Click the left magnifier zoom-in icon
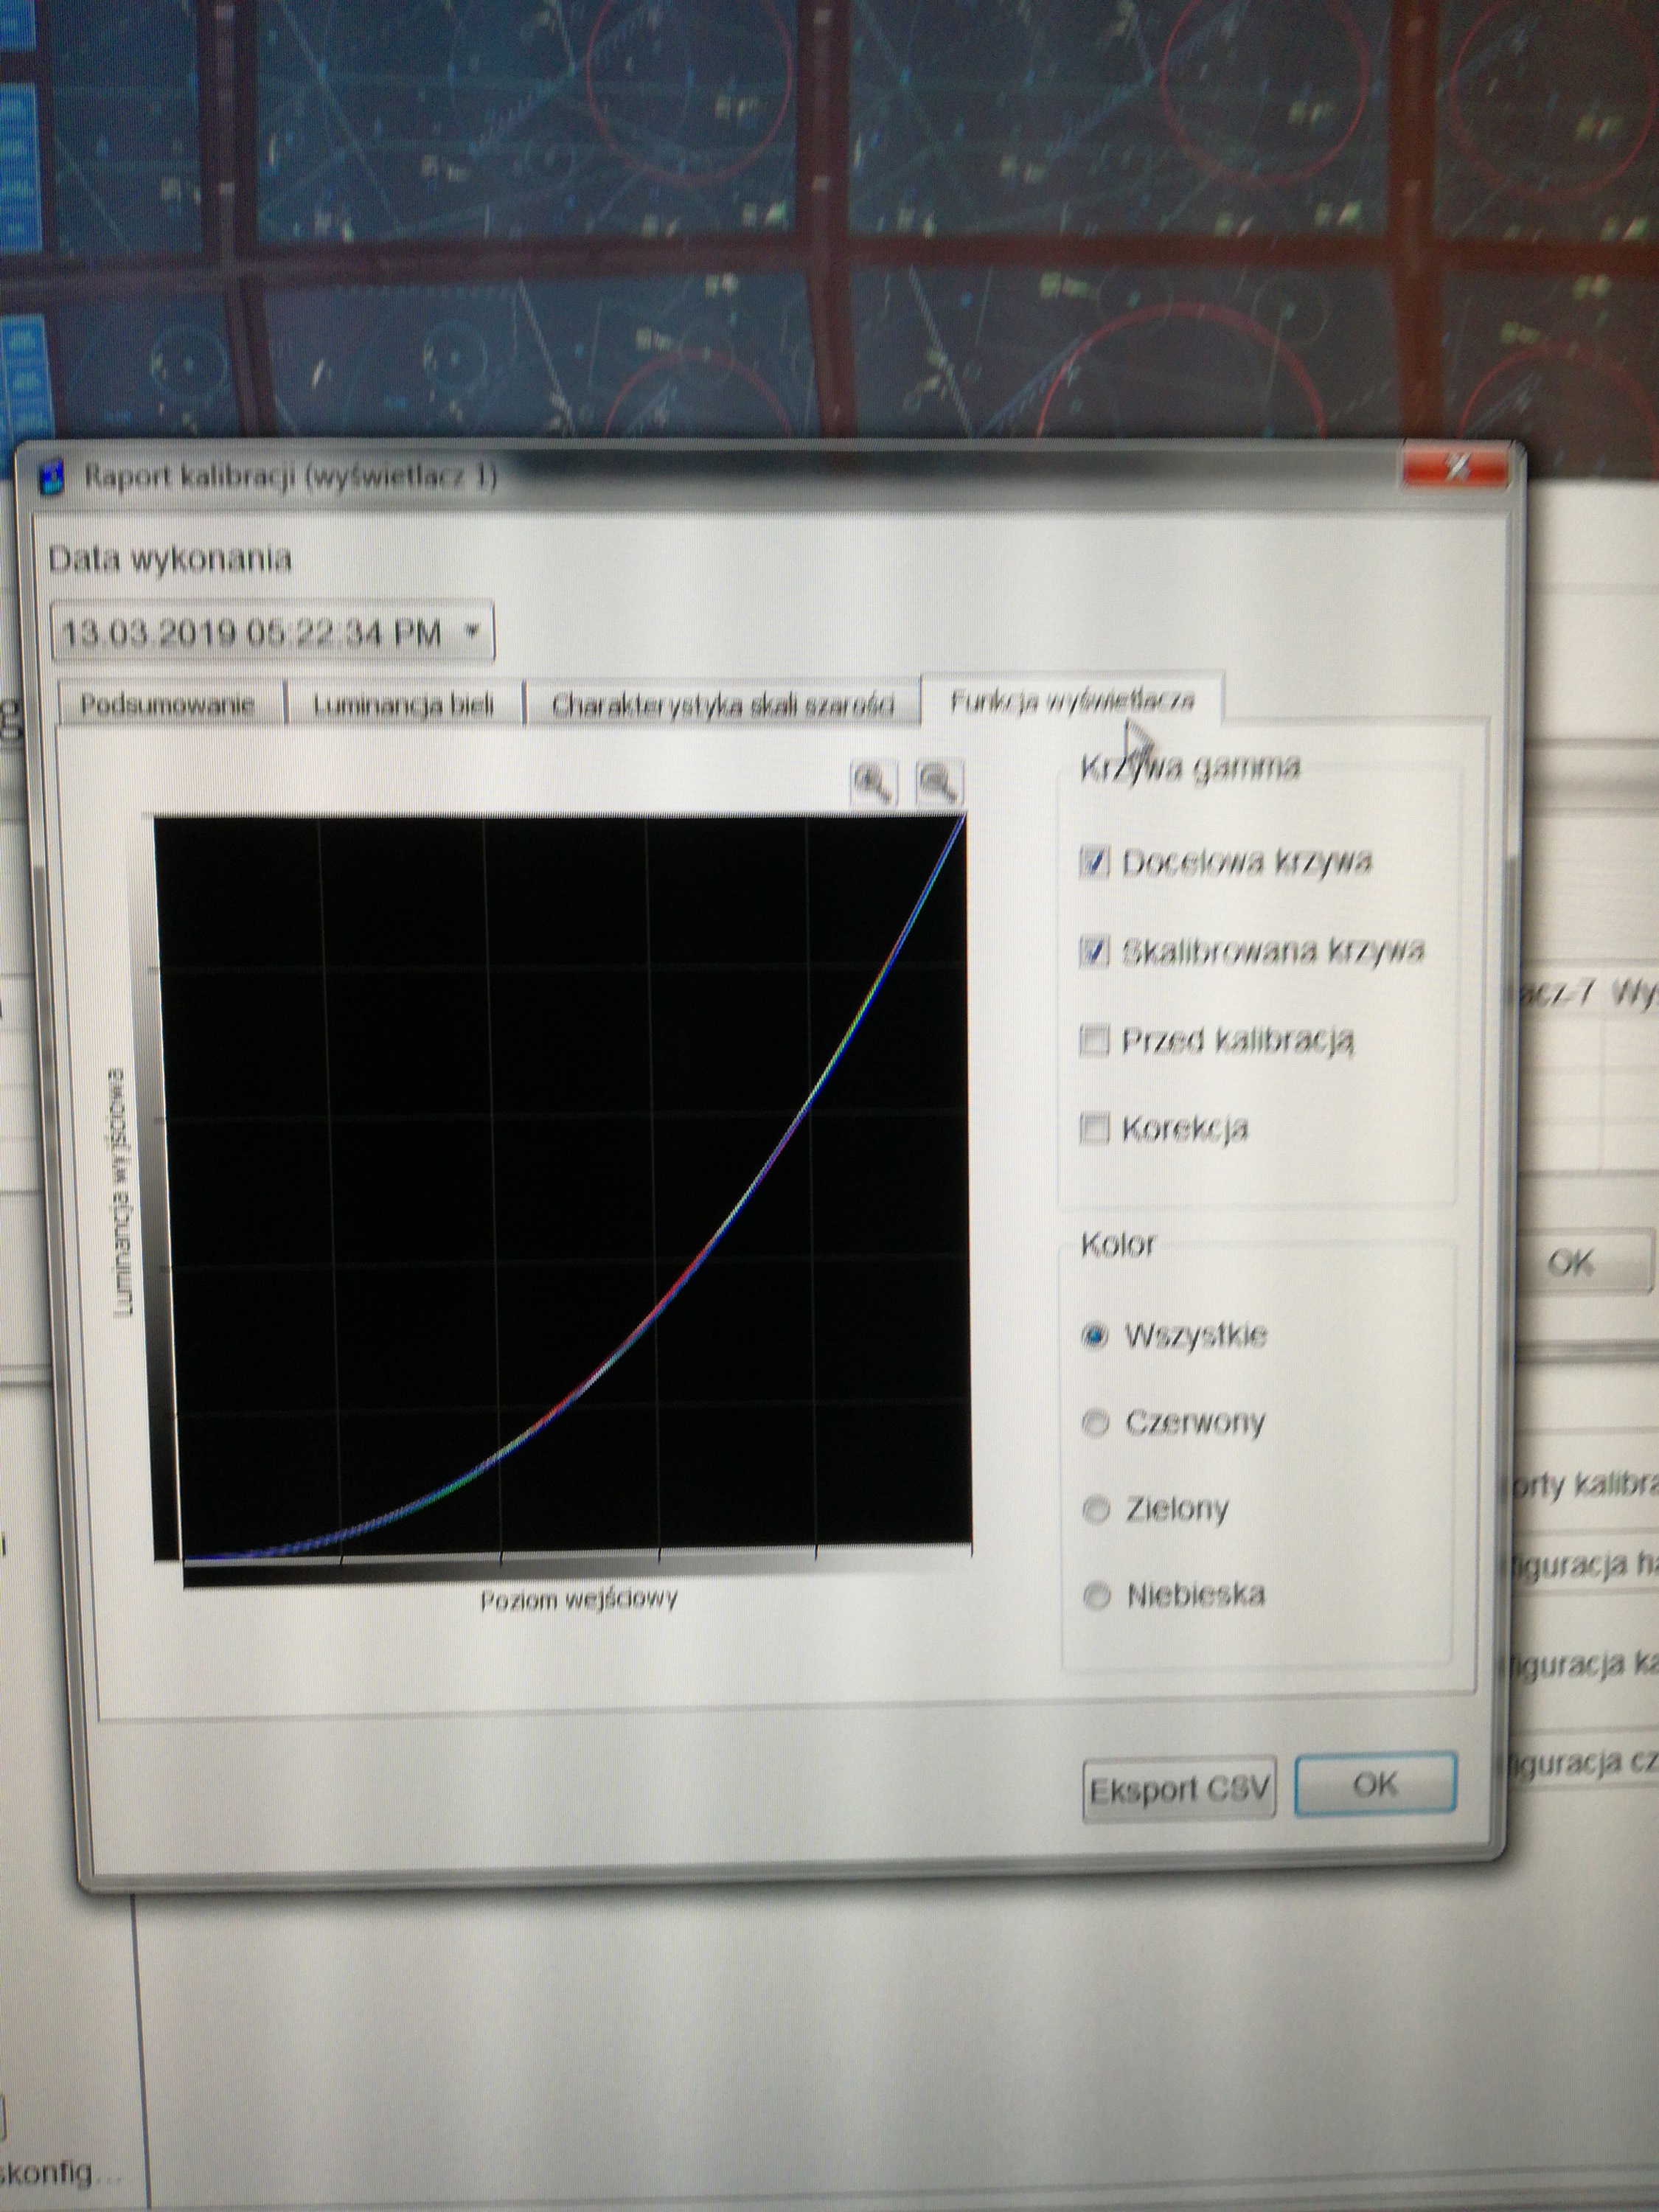 [x=873, y=783]
